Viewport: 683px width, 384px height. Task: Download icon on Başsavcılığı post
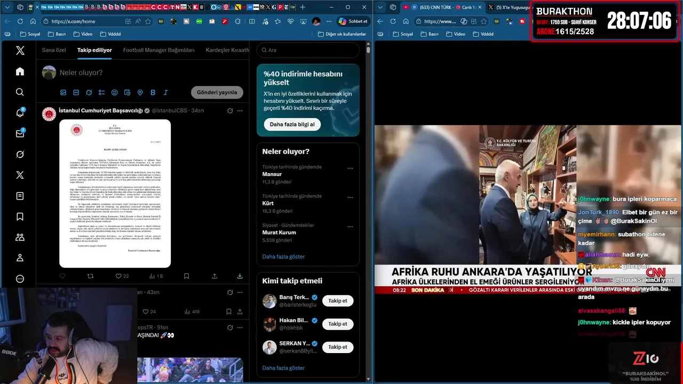tap(240, 276)
